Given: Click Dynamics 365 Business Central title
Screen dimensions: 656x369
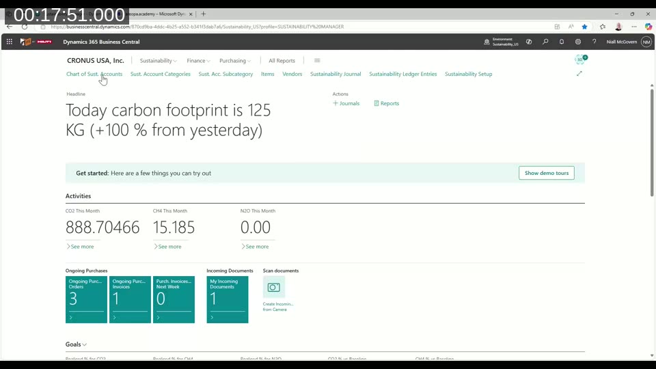Looking at the screenshot, I should click(101, 42).
